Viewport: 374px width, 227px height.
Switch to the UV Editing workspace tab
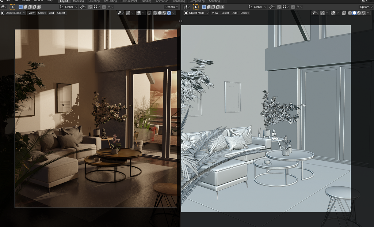click(x=110, y=1)
